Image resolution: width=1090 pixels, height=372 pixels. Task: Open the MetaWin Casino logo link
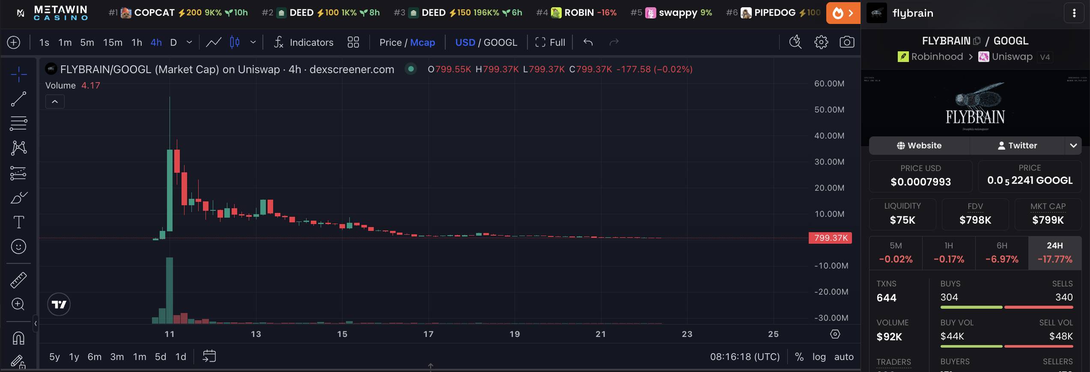pyautogui.click(x=52, y=13)
